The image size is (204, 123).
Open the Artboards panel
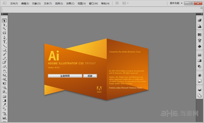(200, 96)
